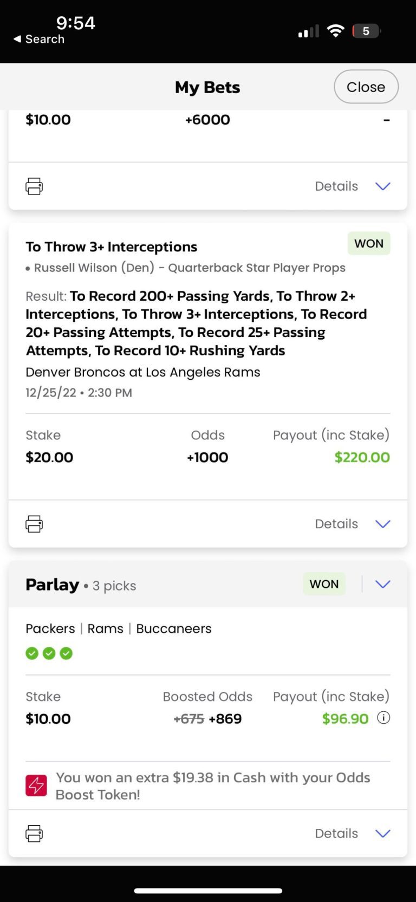Tap the first green checkmark under Packers

point(32,653)
